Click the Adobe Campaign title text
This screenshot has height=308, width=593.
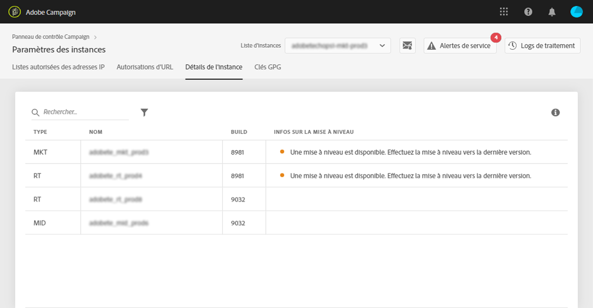coord(51,12)
